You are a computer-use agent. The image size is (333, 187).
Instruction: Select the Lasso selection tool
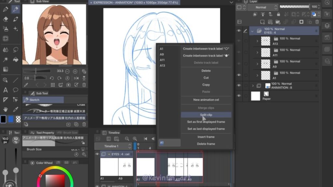coord(15,50)
